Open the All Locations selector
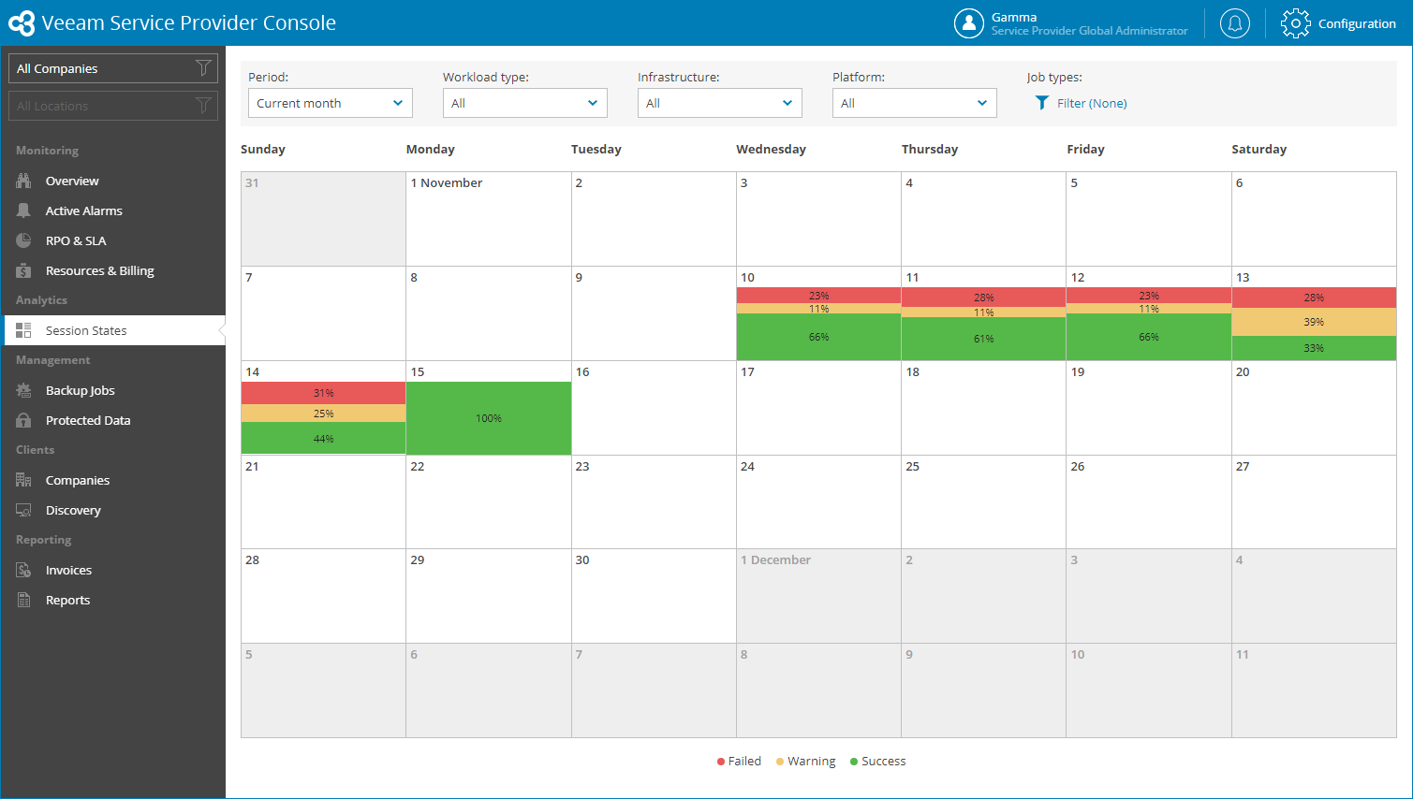 pos(113,106)
